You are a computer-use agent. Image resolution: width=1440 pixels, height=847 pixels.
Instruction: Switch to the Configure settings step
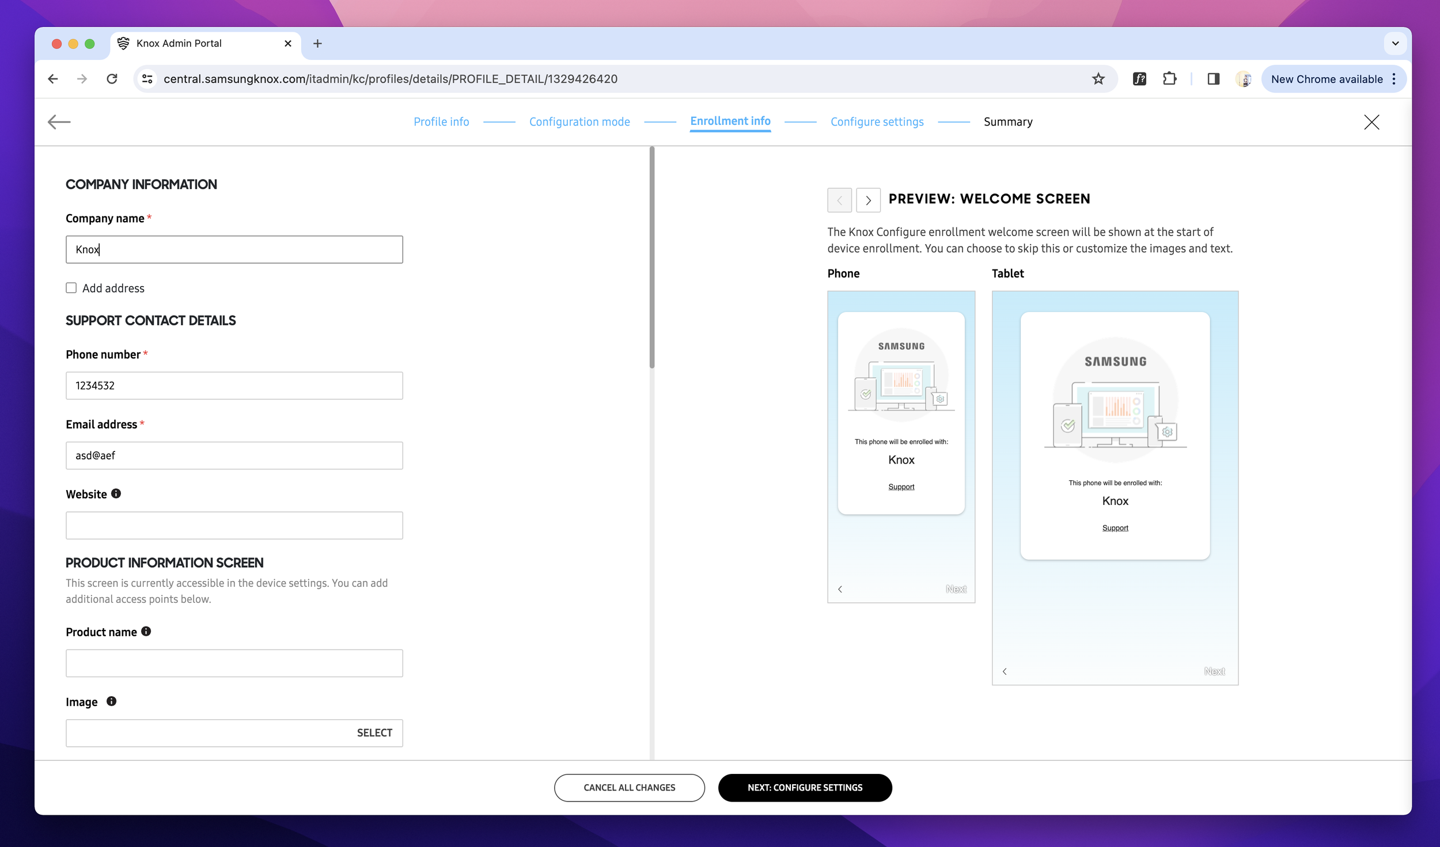click(877, 121)
